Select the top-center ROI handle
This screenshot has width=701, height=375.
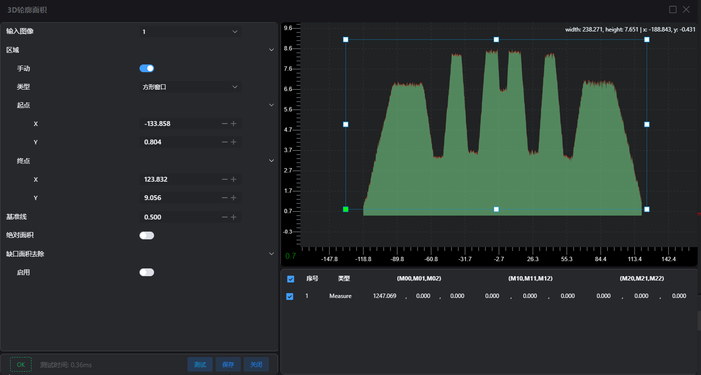pyautogui.click(x=496, y=39)
